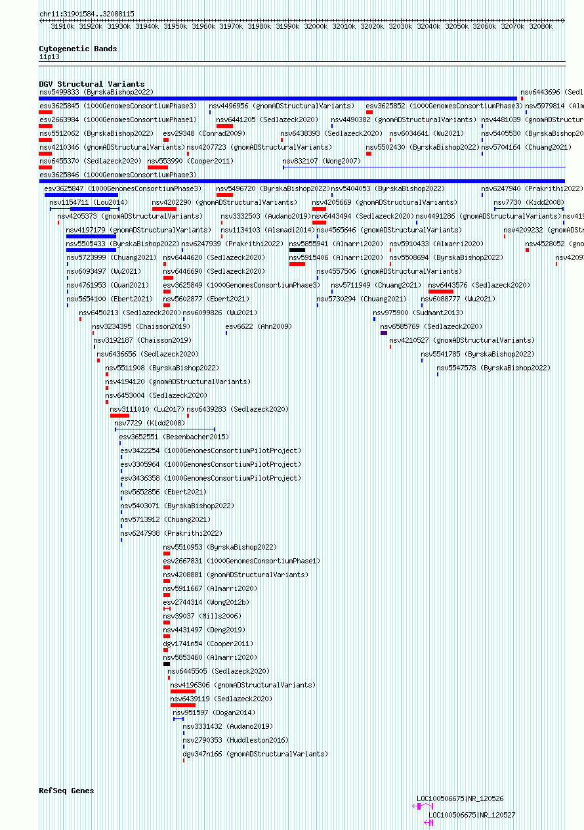Viewport: 584px width, 830px height.
Task: Click the red nsv6443494 Sedlazeck2020 bar
Action: click(x=319, y=223)
